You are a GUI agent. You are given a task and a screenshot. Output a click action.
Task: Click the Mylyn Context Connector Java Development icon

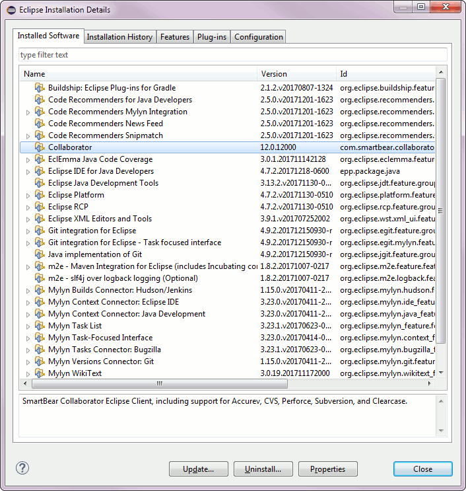pyautogui.click(x=40, y=314)
